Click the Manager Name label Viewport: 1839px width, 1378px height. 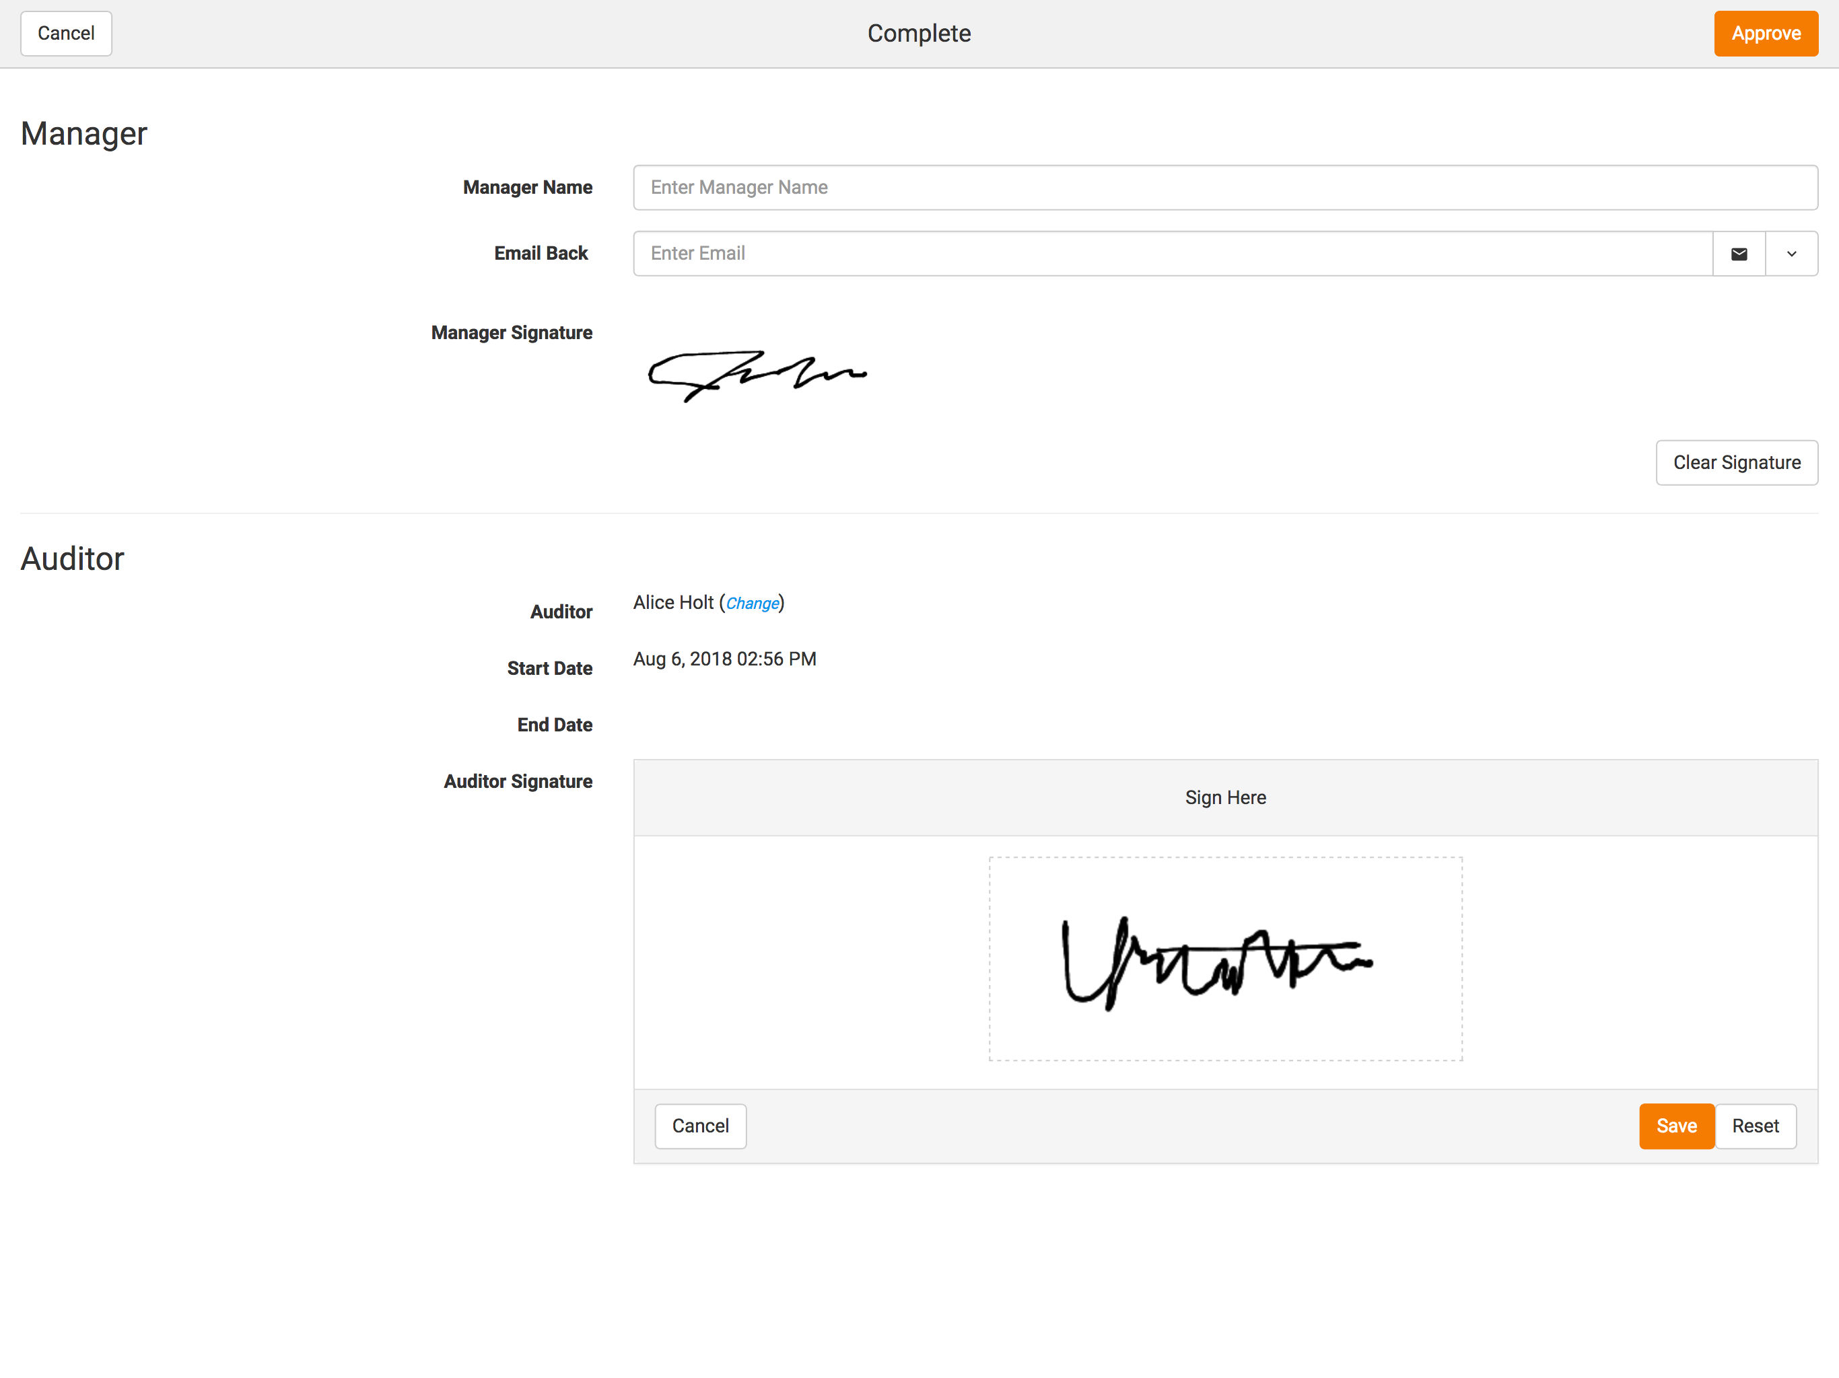(527, 187)
